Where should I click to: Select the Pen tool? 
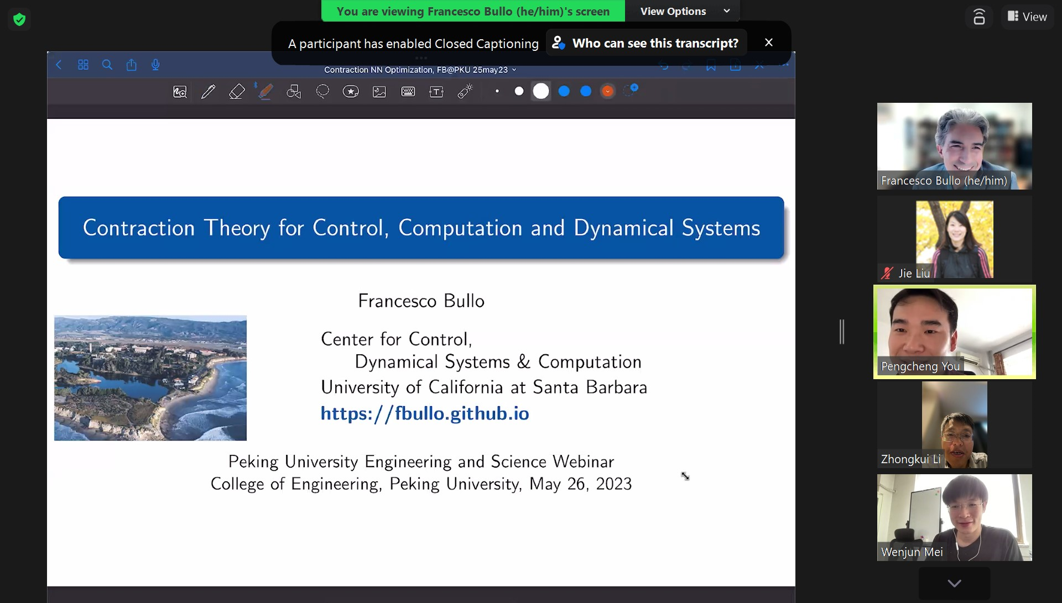click(208, 92)
